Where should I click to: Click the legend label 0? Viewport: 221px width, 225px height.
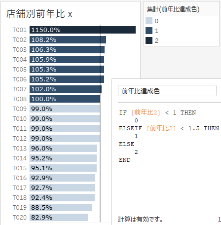click(x=156, y=21)
